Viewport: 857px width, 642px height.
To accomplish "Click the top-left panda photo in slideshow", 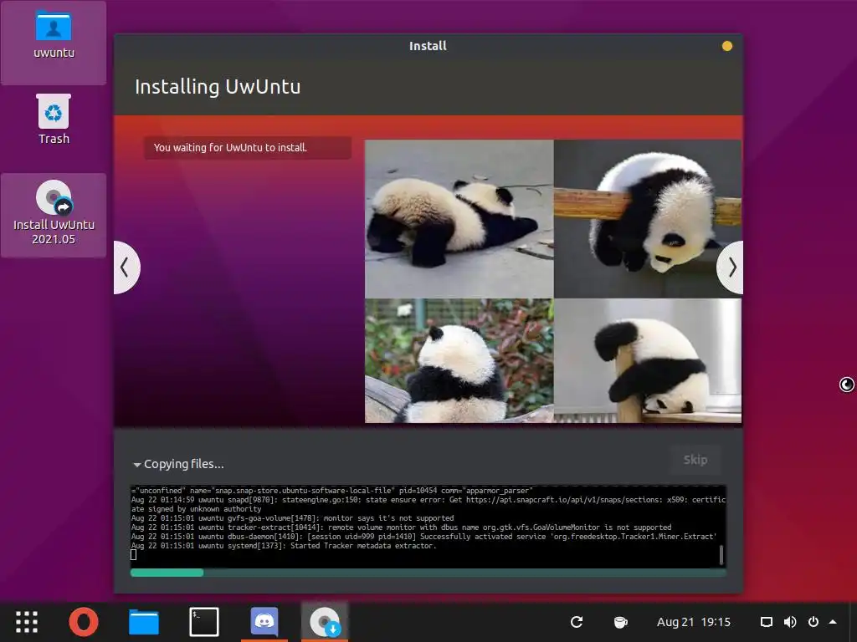I will tap(459, 219).
